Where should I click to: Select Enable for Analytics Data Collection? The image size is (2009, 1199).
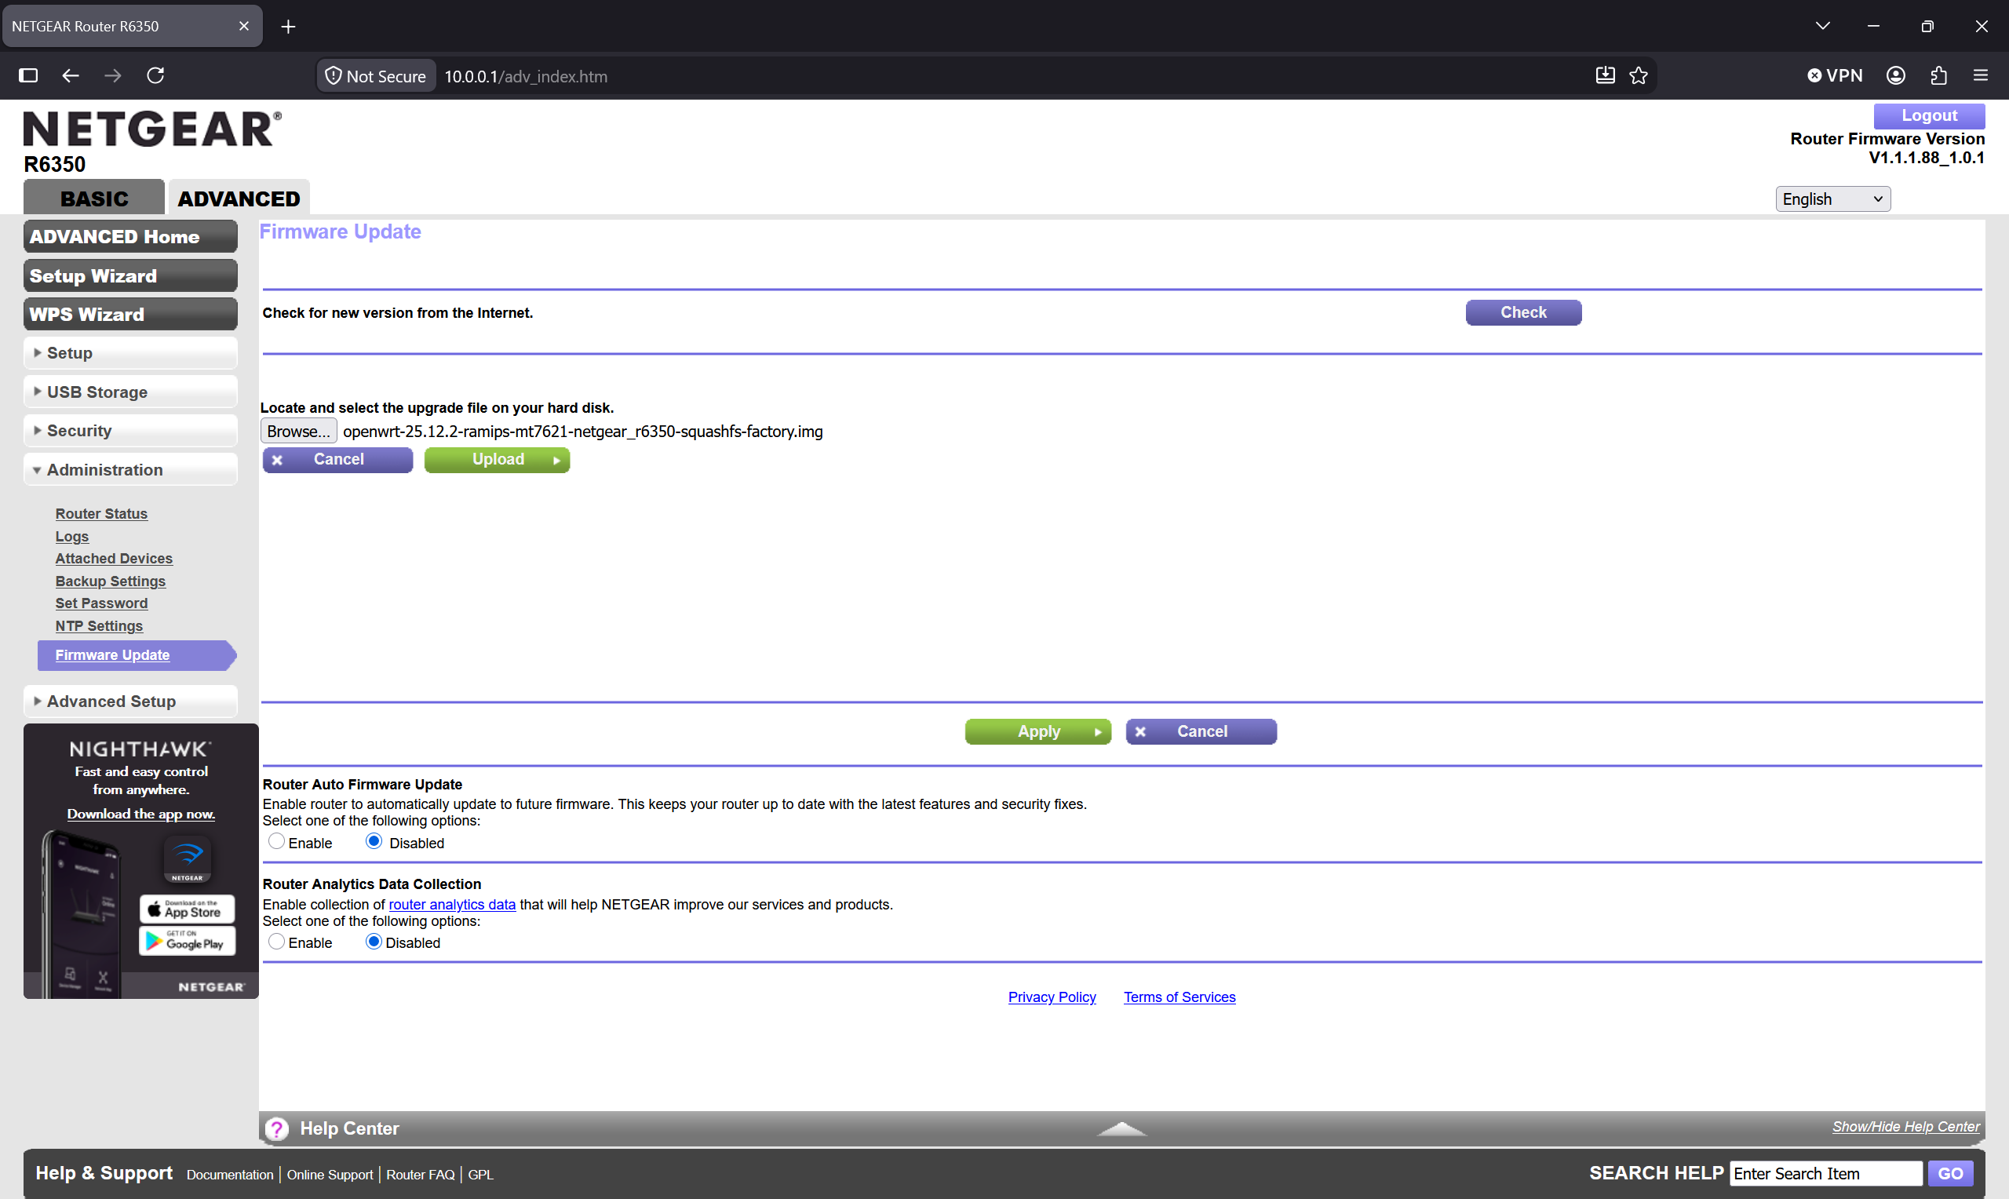[277, 942]
